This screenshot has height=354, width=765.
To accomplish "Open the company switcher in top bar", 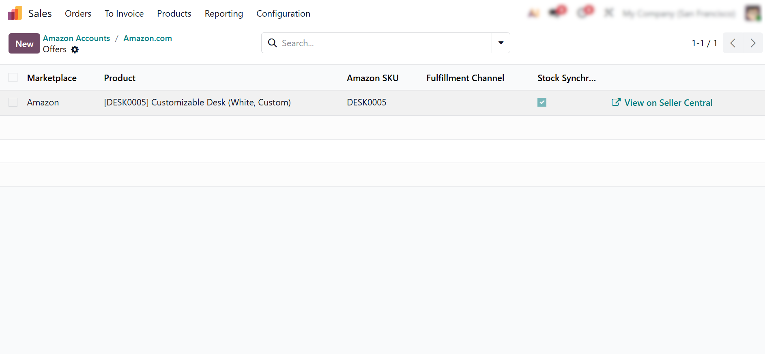I will 679,14.
